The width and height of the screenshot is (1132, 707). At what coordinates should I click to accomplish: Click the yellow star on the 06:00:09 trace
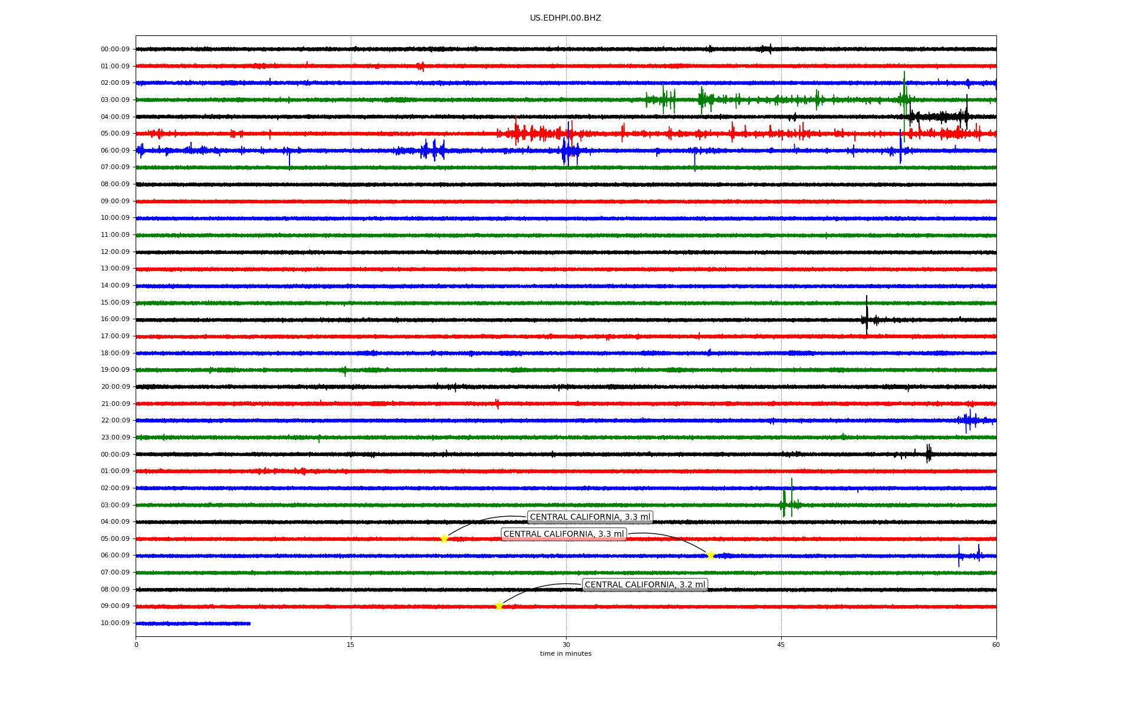click(x=710, y=555)
